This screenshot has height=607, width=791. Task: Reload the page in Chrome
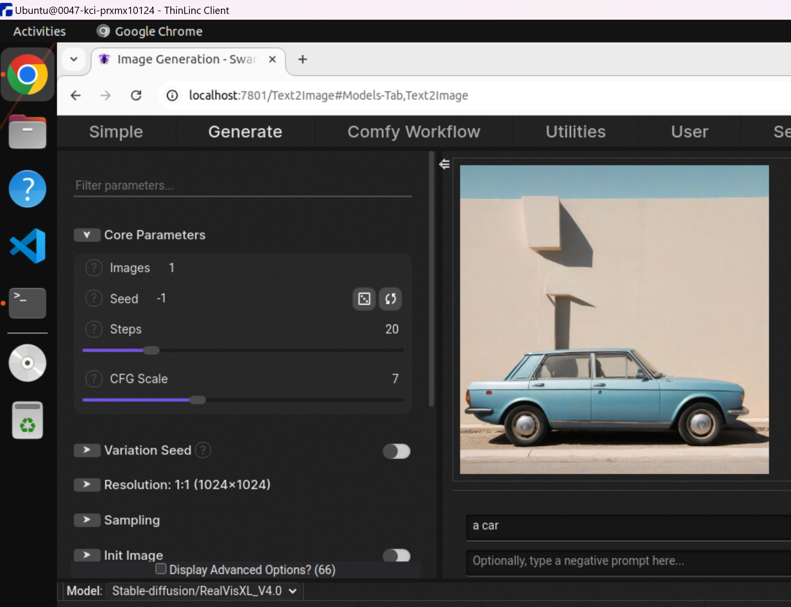(x=136, y=96)
